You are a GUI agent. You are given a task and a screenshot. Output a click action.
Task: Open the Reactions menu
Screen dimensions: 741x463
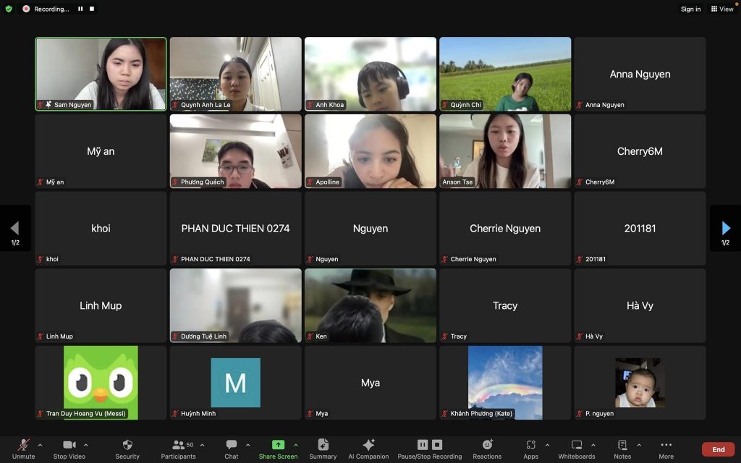coord(487,445)
